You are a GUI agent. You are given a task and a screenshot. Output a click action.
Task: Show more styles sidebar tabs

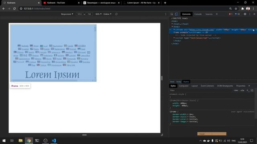coord(249,86)
